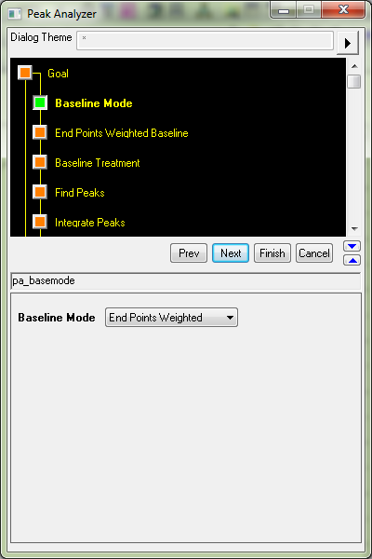This screenshot has width=372, height=559.
Task: Click the green Baseline Mode step box
Action: [40, 102]
